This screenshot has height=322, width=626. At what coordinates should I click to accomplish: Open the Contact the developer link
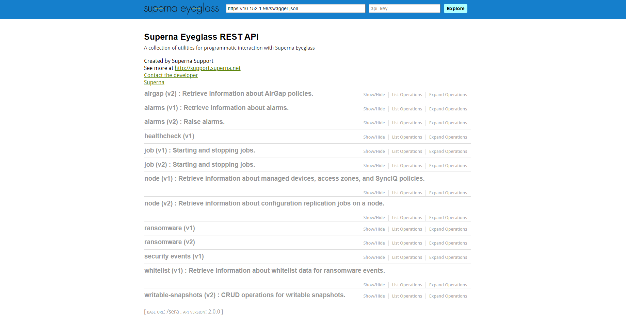tap(171, 75)
